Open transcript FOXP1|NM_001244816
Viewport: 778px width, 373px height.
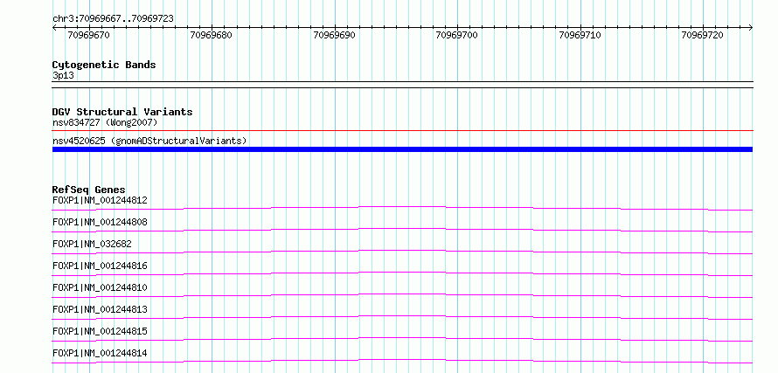[x=100, y=266]
